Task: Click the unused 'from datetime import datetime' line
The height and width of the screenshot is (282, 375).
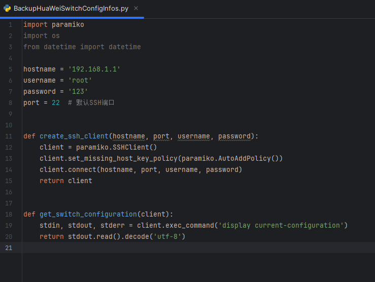Action: (x=82, y=47)
